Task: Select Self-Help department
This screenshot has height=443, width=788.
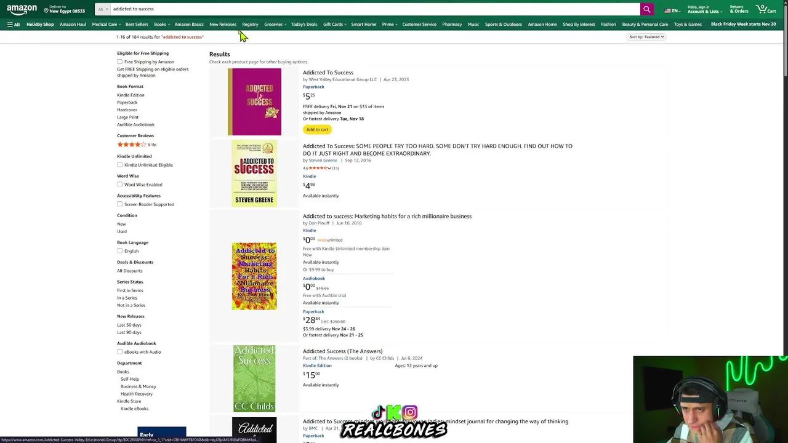Action: pyautogui.click(x=130, y=379)
